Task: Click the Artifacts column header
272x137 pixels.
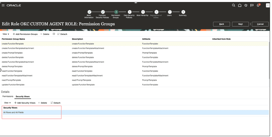Action: pos(146,39)
